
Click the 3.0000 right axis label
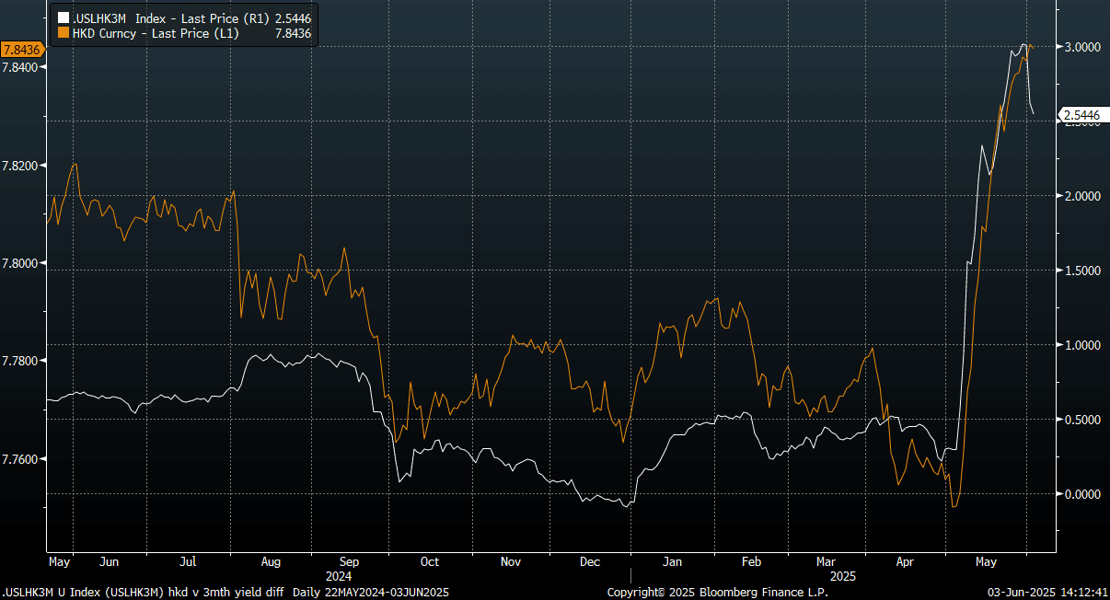pyautogui.click(x=1082, y=47)
